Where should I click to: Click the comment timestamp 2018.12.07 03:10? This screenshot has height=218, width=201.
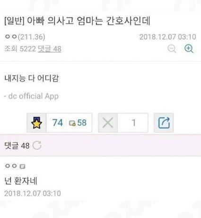pos(33,193)
